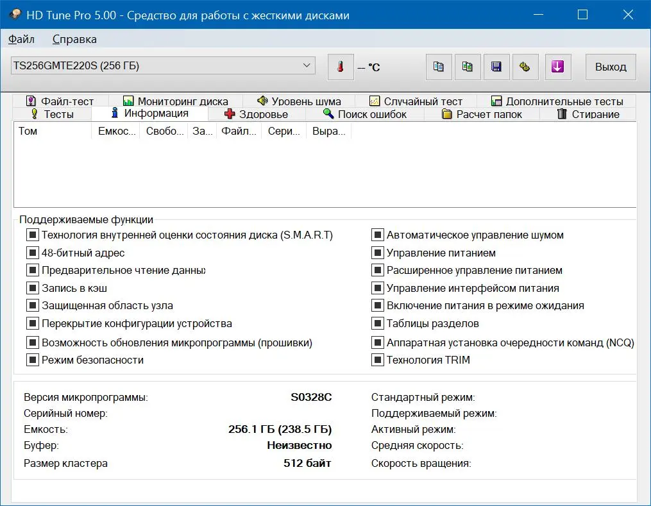This screenshot has width=651, height=506.
Task: Toggle the S.M.A.R.T technology checkbox
Action: click(x=32, y=235)
